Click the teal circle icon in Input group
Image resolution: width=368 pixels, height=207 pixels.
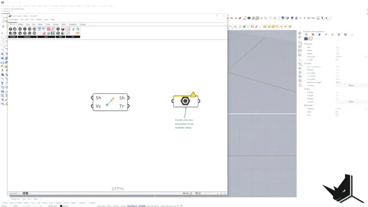click(x=48, y=33)
